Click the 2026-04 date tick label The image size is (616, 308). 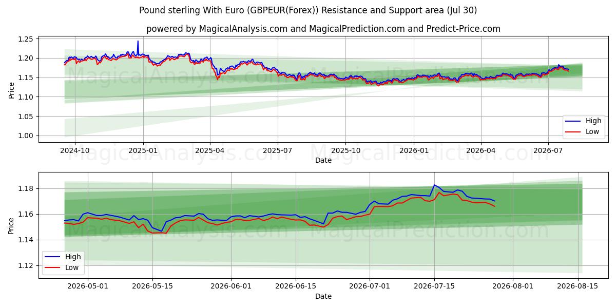point(480,150)
